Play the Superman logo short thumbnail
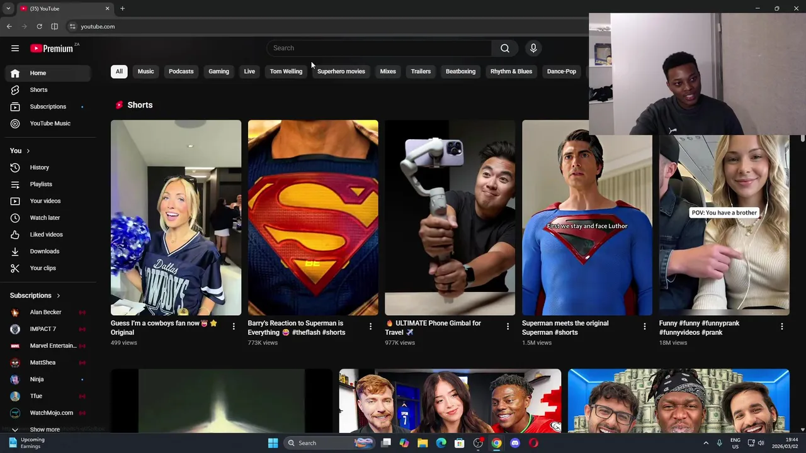The image size is (806, 453). point(313,218)
